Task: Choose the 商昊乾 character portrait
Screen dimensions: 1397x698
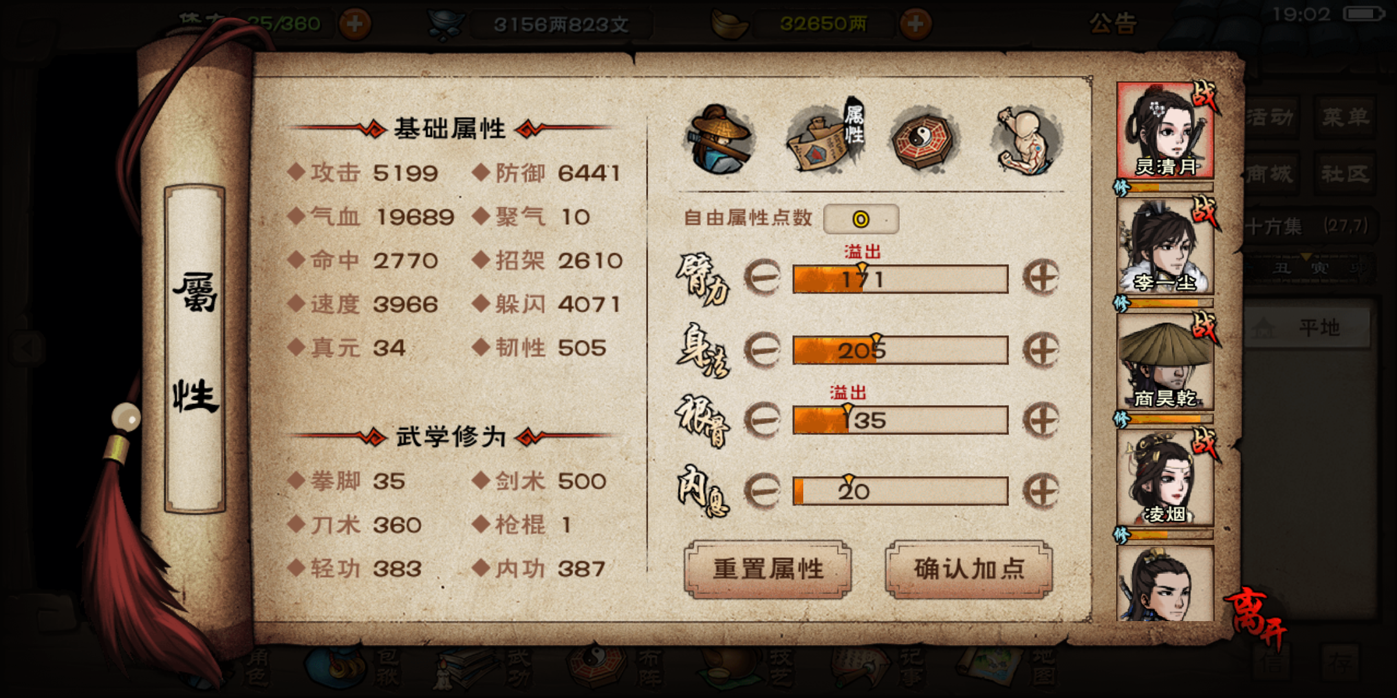Action: [x=1165, y=362]
